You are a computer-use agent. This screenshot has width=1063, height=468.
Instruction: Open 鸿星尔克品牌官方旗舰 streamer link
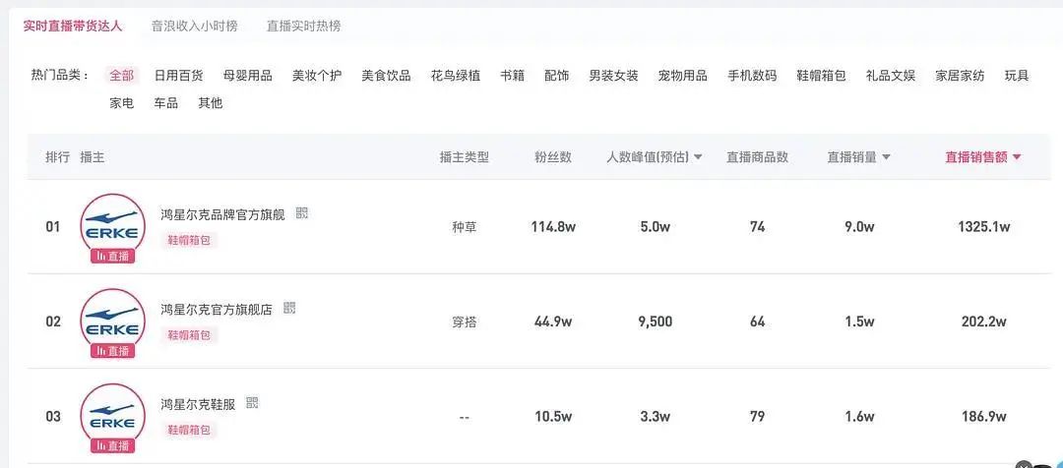(222, 213)
